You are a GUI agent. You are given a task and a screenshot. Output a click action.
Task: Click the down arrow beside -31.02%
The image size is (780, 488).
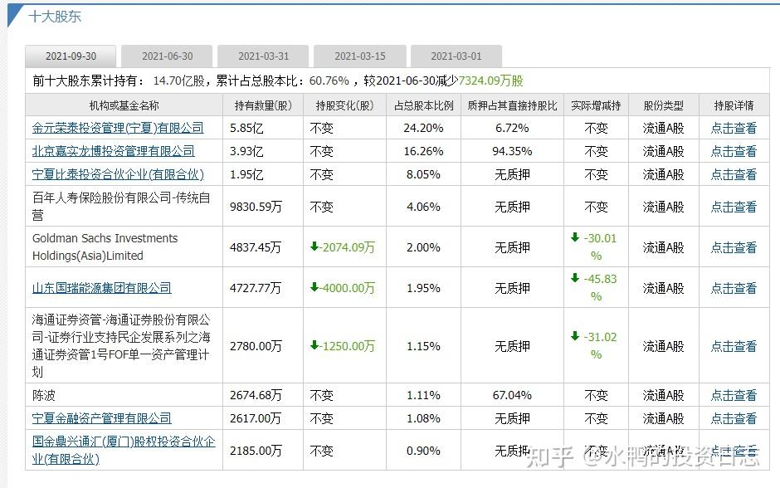tap(575, 336)
